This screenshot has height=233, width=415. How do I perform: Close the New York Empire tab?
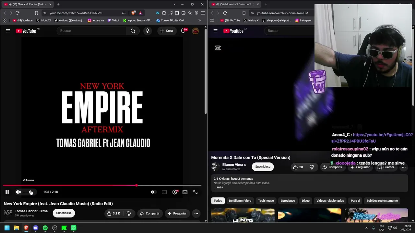(x=50, y=4)
